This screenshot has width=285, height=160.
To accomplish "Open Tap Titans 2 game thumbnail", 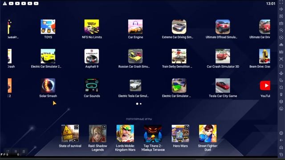I will tap(153, 133).
